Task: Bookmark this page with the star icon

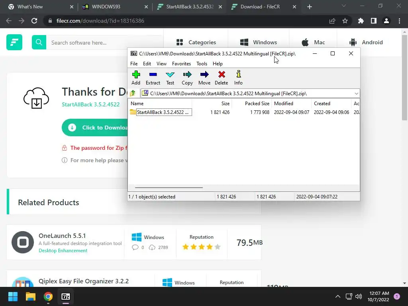Action: click(x=345, y=21)
